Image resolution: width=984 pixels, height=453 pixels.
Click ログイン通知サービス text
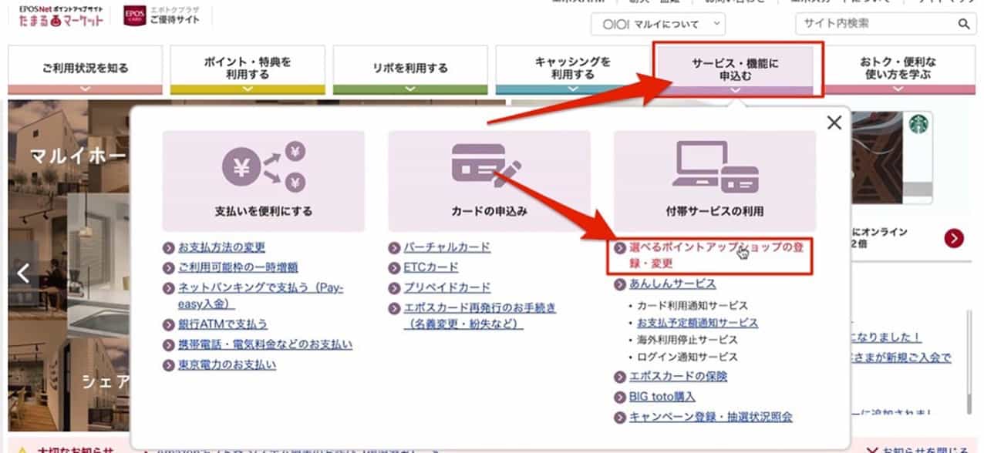tap(687, 357)
